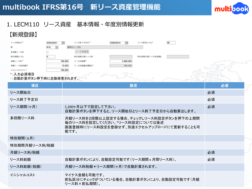Click the 月額リース料(税額) field showing 10,000
Screen dimensions: 252x189
[x=58, y=66]
